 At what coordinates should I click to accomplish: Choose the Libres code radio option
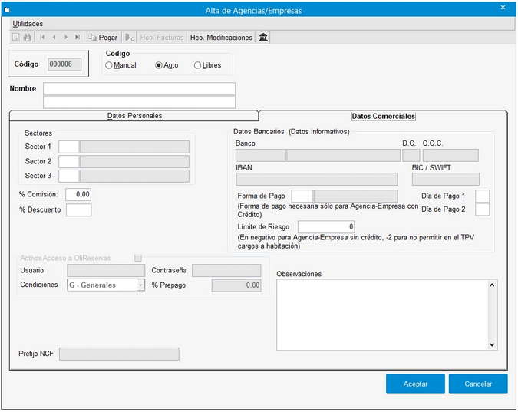point(197,65)
